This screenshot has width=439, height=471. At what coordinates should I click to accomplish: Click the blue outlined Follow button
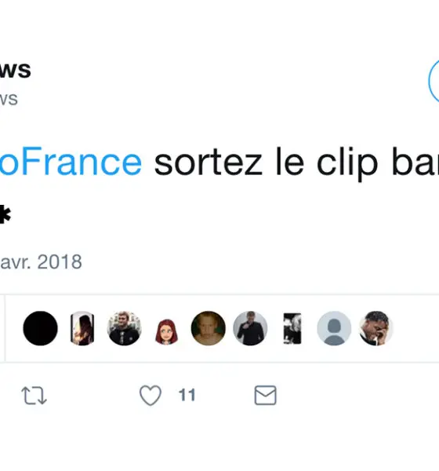[x=434, y=81]
